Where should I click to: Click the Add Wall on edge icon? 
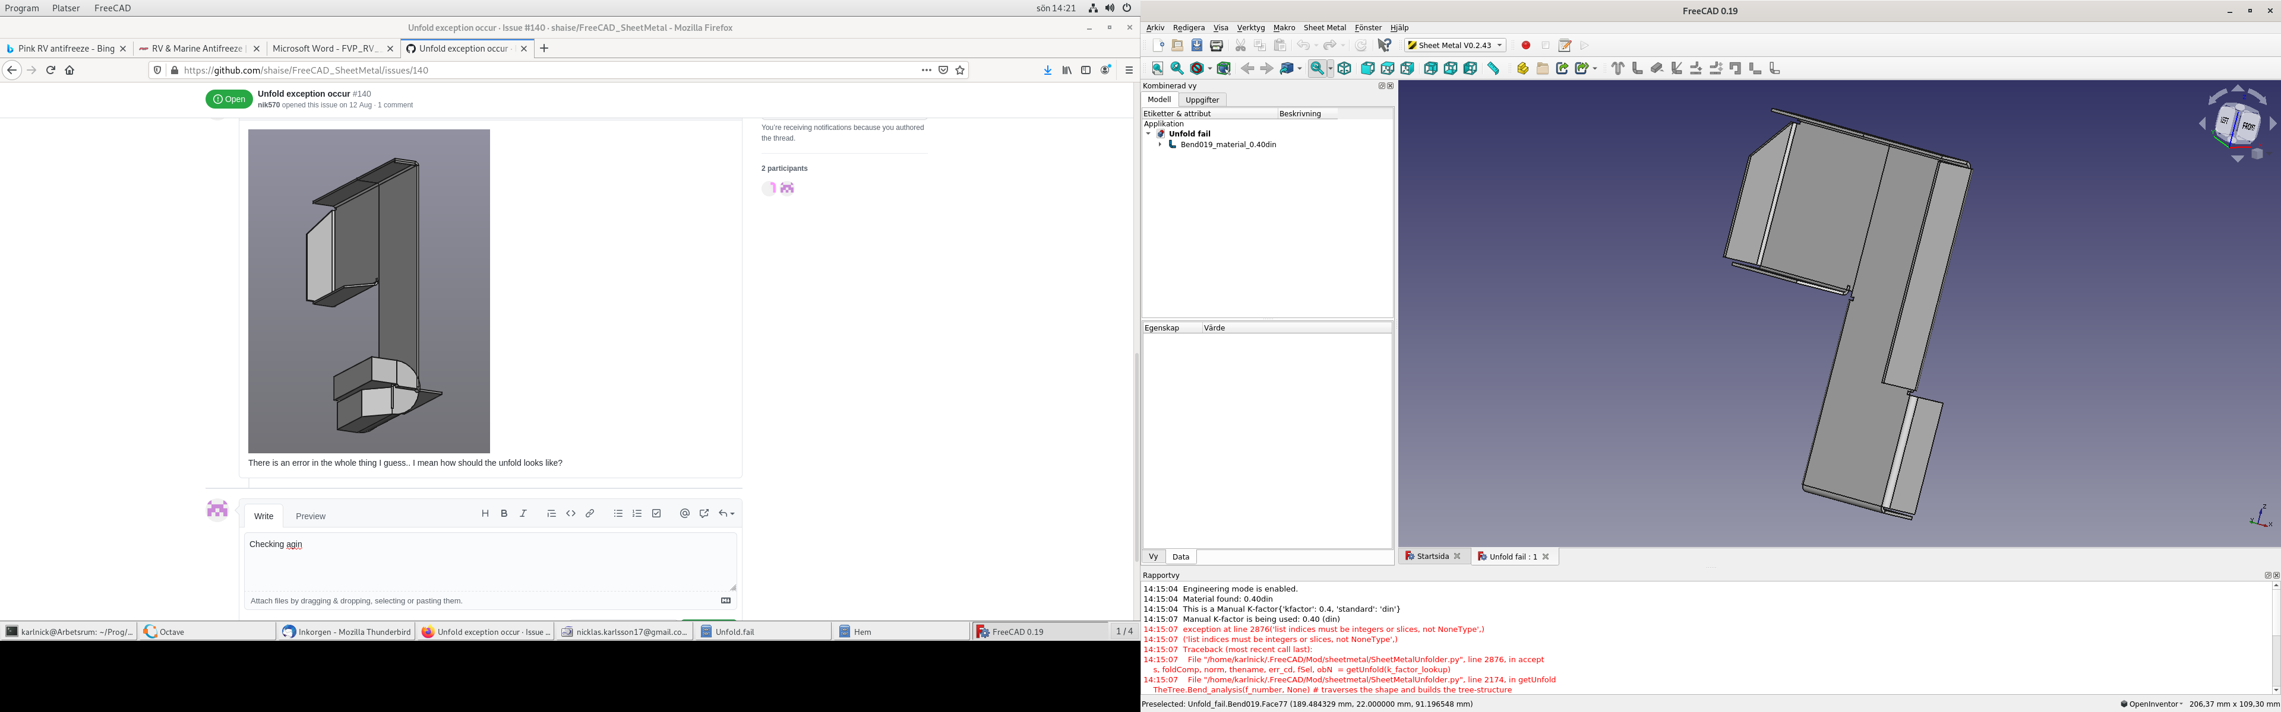point(1637,68)
